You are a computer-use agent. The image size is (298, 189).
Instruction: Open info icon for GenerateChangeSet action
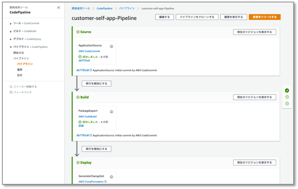[x=112, y=177]
